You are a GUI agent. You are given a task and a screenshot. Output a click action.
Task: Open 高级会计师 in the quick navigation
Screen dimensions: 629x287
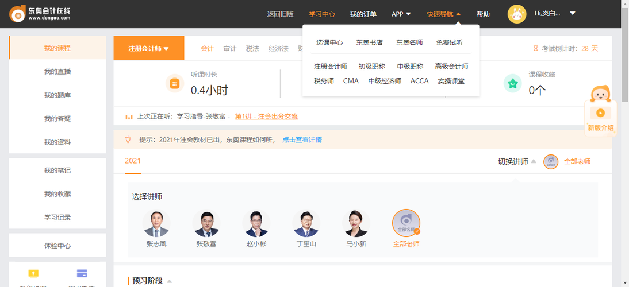[x=452, y=67]
